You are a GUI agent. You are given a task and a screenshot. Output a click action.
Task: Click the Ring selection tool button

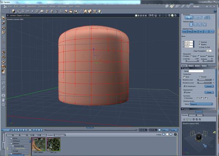coord(191,31)
